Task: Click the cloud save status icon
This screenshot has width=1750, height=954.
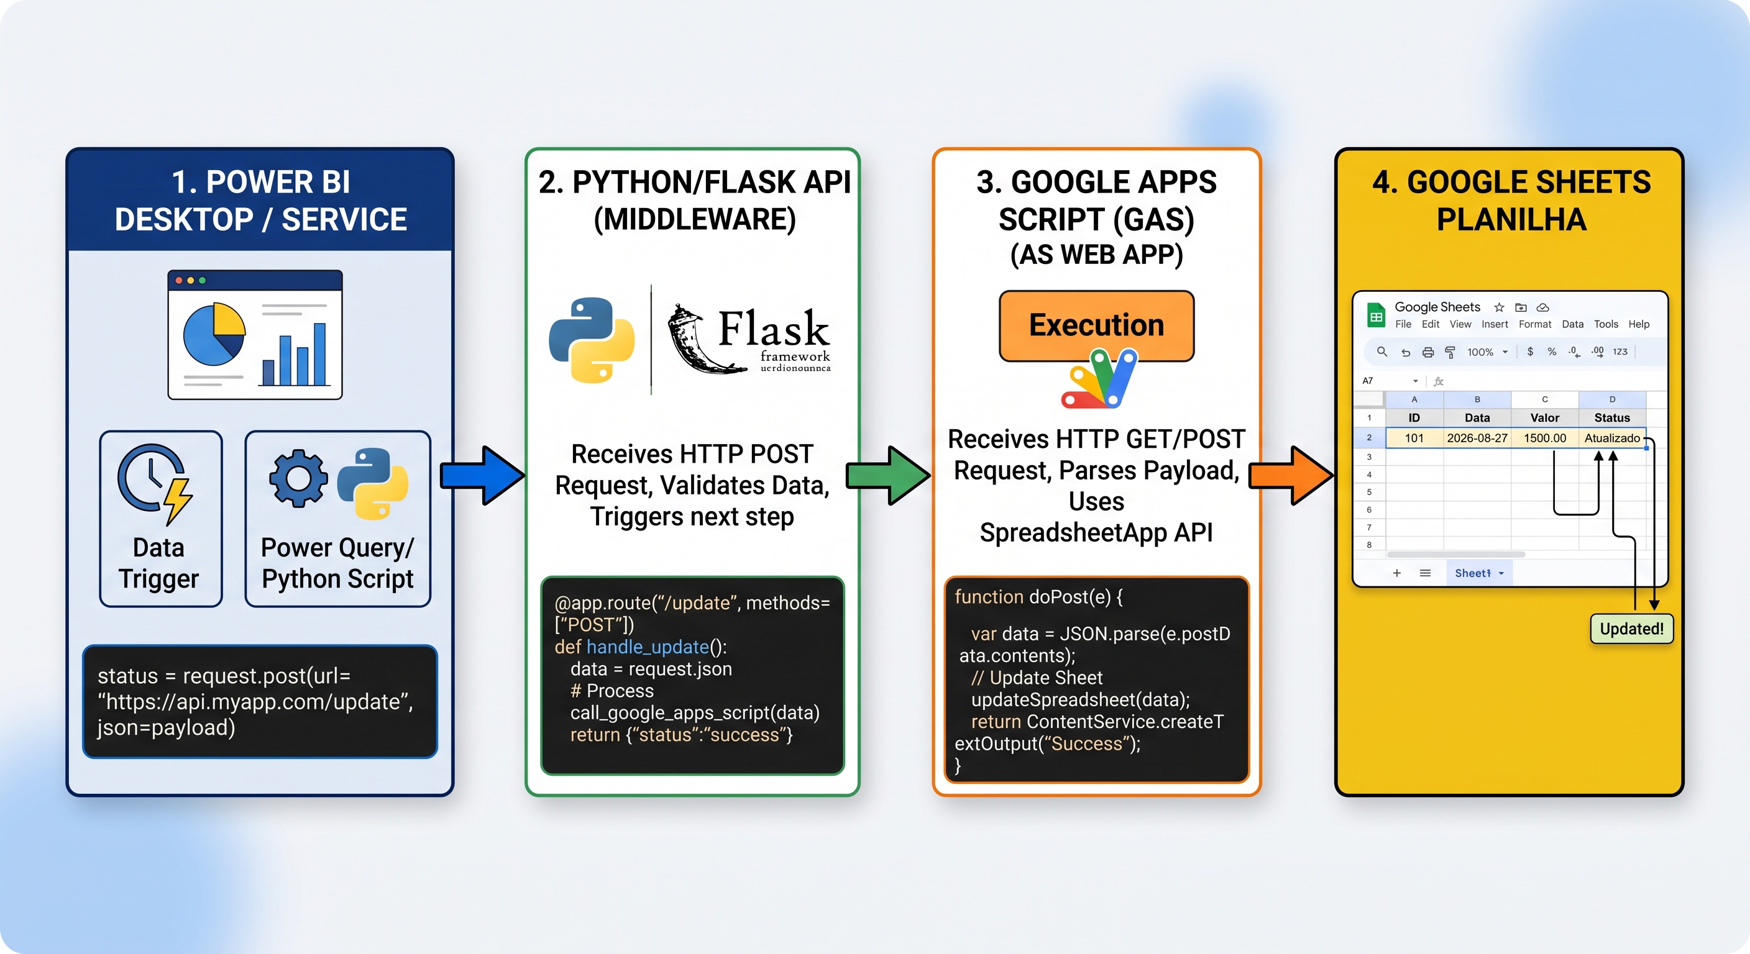Action: [x=1543, y=307]
